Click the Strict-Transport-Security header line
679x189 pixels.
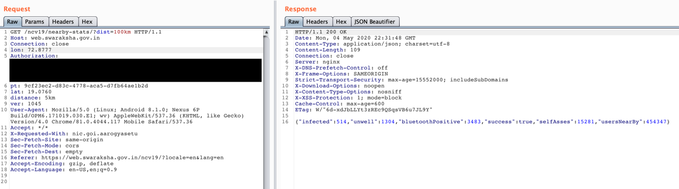click(402, 80)
